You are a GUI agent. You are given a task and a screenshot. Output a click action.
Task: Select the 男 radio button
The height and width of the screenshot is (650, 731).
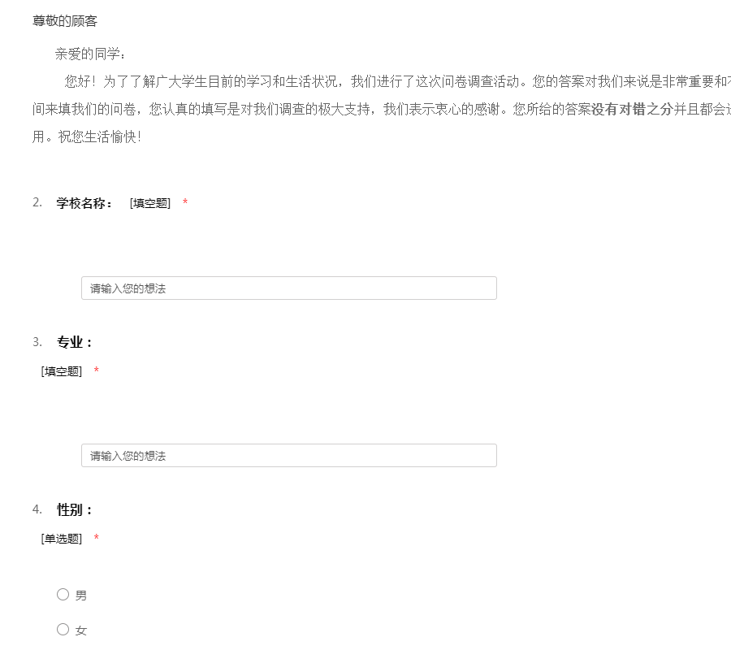click(63, 594)
